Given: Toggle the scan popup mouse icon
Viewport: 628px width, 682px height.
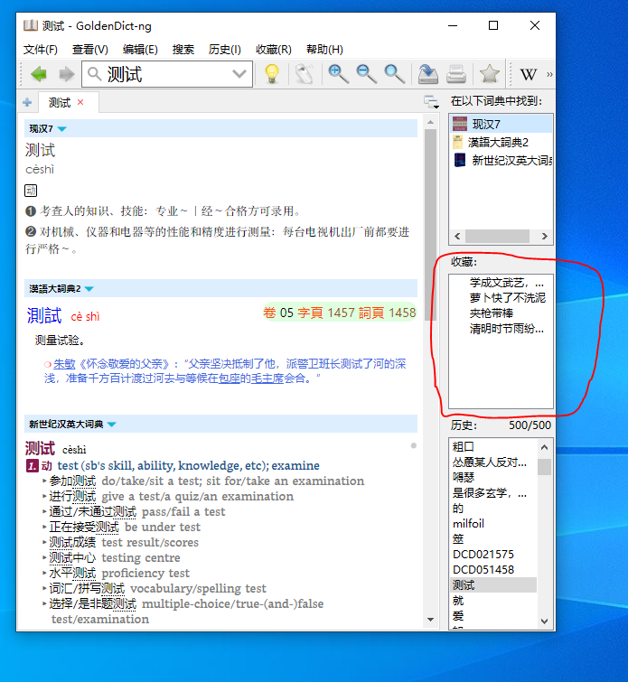Looking at the screenshot, I should pyautogui.click(x=304, y=74).
